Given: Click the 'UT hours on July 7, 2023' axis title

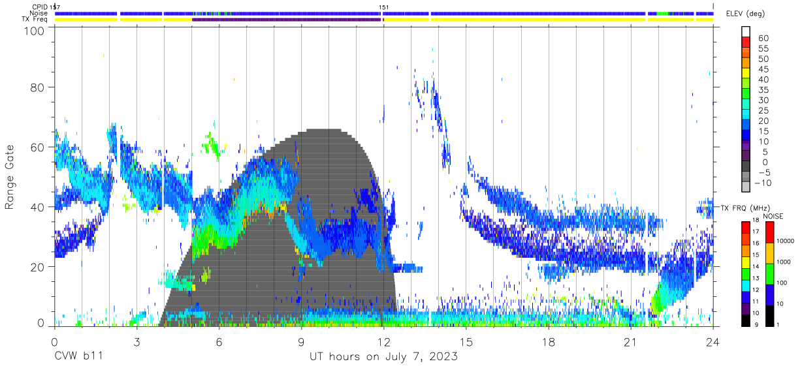Looking at the screenshot, I should click(383, 357).
